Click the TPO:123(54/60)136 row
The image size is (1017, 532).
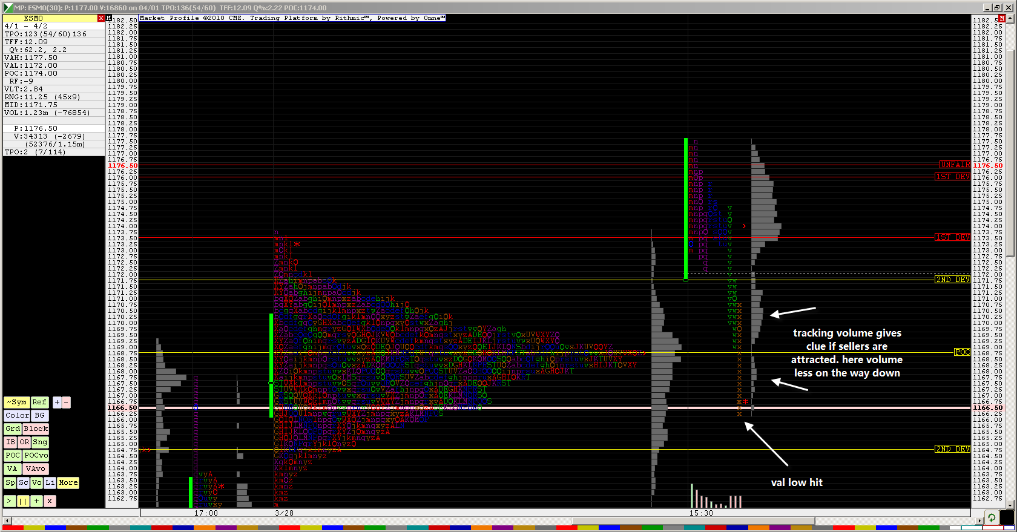click(54, 34)
